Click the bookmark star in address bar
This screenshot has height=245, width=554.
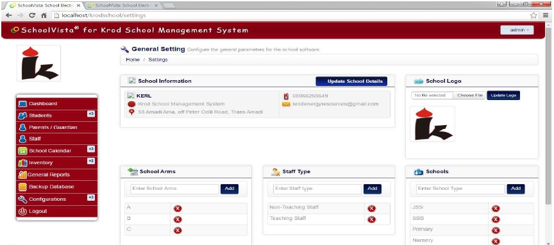coord(533,15)
